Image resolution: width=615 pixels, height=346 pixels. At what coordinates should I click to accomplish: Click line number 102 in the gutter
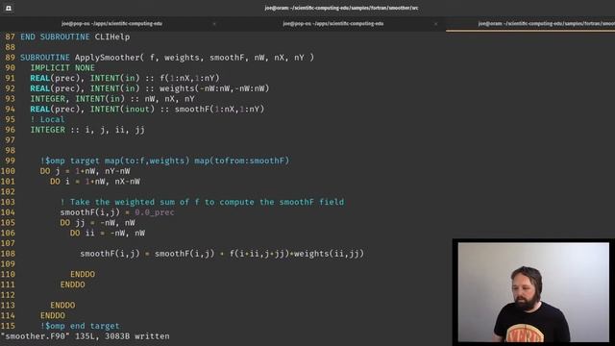click(8, 192)
